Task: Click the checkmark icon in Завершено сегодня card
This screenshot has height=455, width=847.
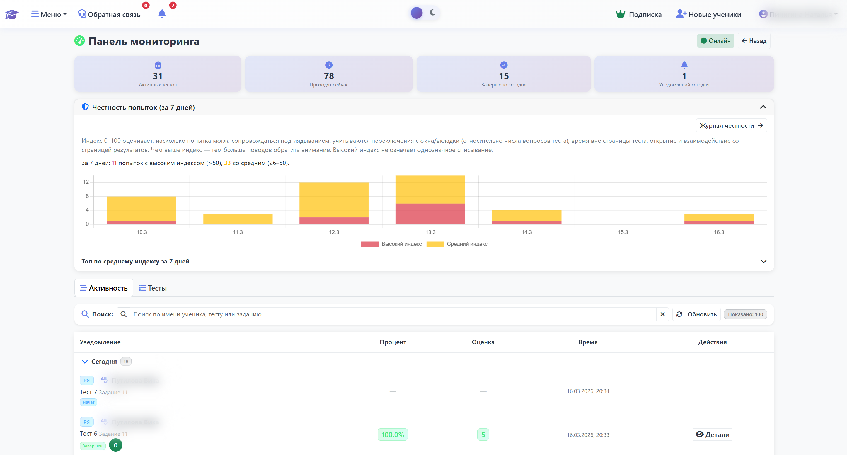Action: pos(504,65)
